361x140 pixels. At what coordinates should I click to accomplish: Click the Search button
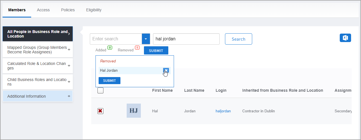tap(238, 39)
